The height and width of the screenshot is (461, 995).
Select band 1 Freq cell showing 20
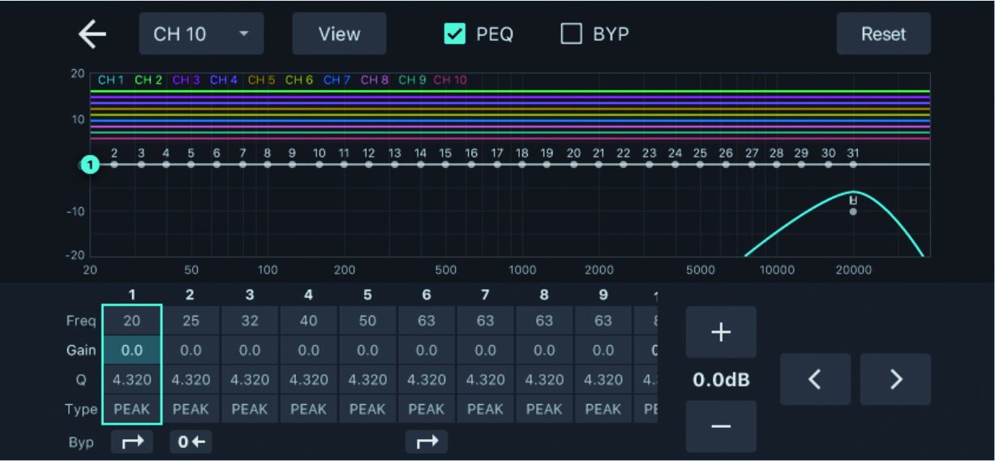coord(131,321)
